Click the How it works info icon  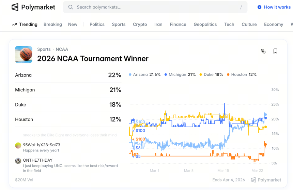259,7
